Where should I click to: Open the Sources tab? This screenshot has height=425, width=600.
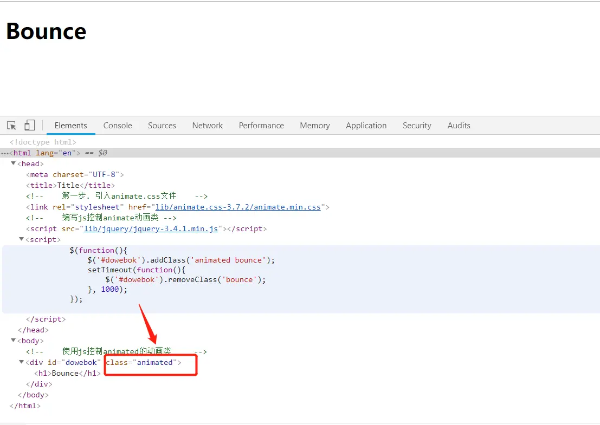coord(162,126)
